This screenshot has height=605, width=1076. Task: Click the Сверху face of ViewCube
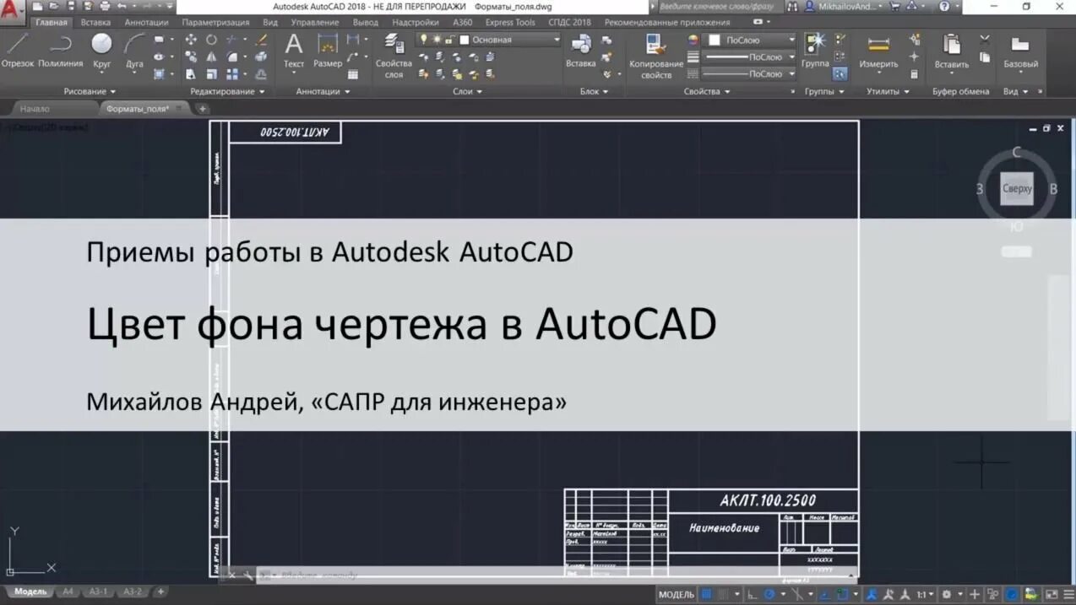1017,189
